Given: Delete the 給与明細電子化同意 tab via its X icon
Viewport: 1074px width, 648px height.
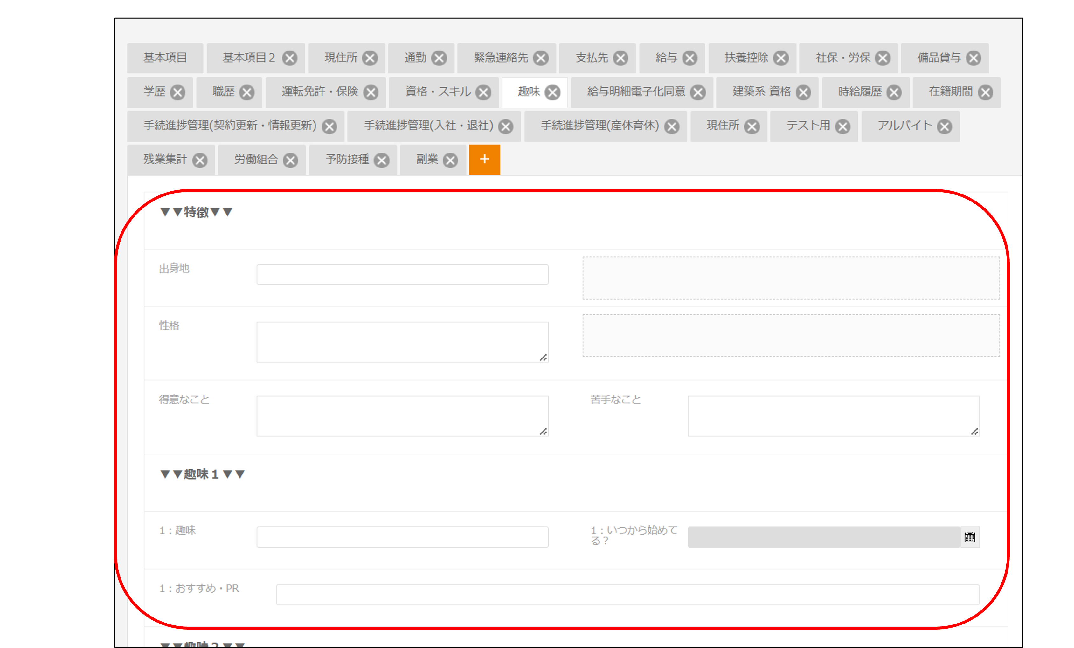Looking at the screenshot, I should 698,92.
